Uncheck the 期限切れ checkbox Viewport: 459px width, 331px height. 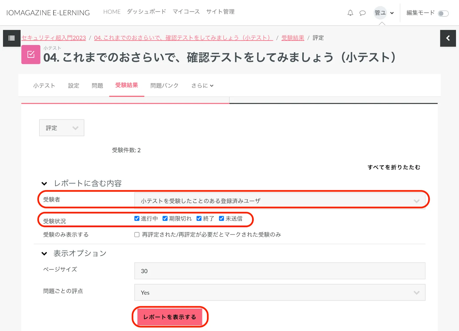pos(165,218)
